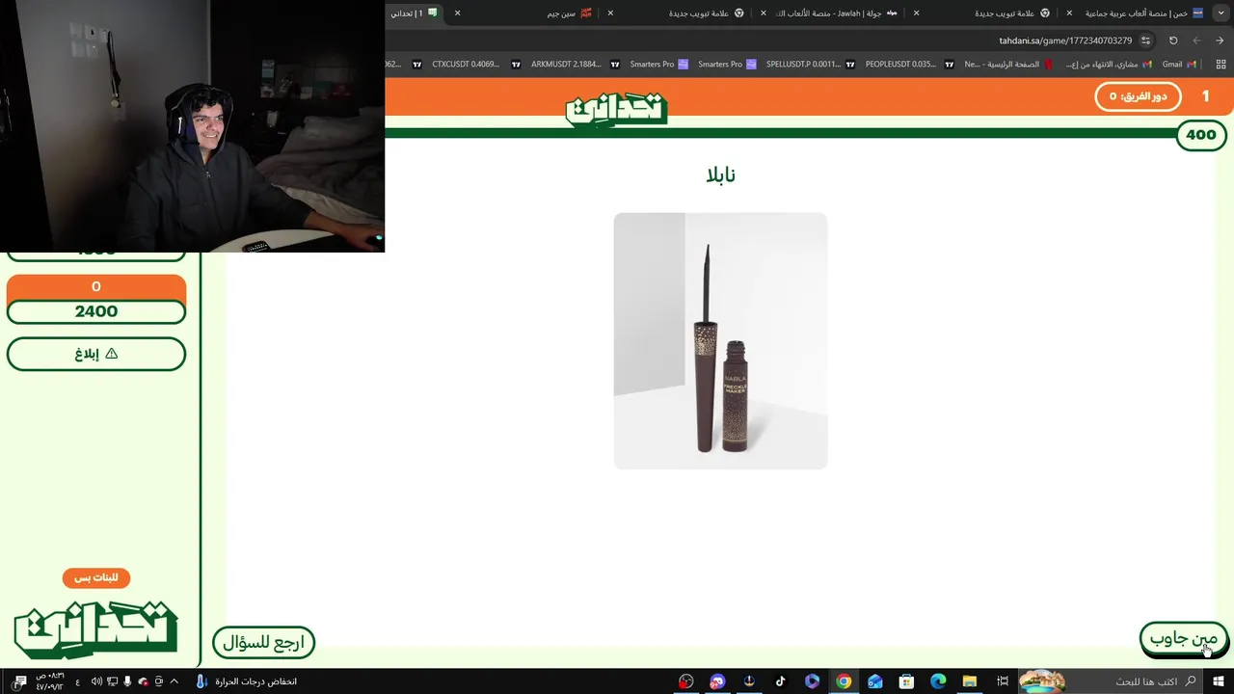Click the orange 0 team score bar
This screenshot has width=1234, height=694.
pyautogui.click(x=96, y=286)
